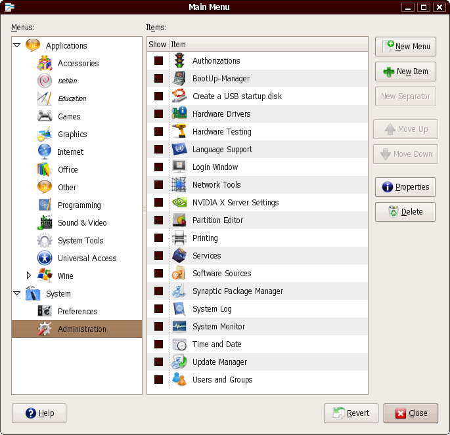The height and width of the screenshot is (435, 450).
Task: Click the Users and Groups people icon
Action: (x=179, y=379)
